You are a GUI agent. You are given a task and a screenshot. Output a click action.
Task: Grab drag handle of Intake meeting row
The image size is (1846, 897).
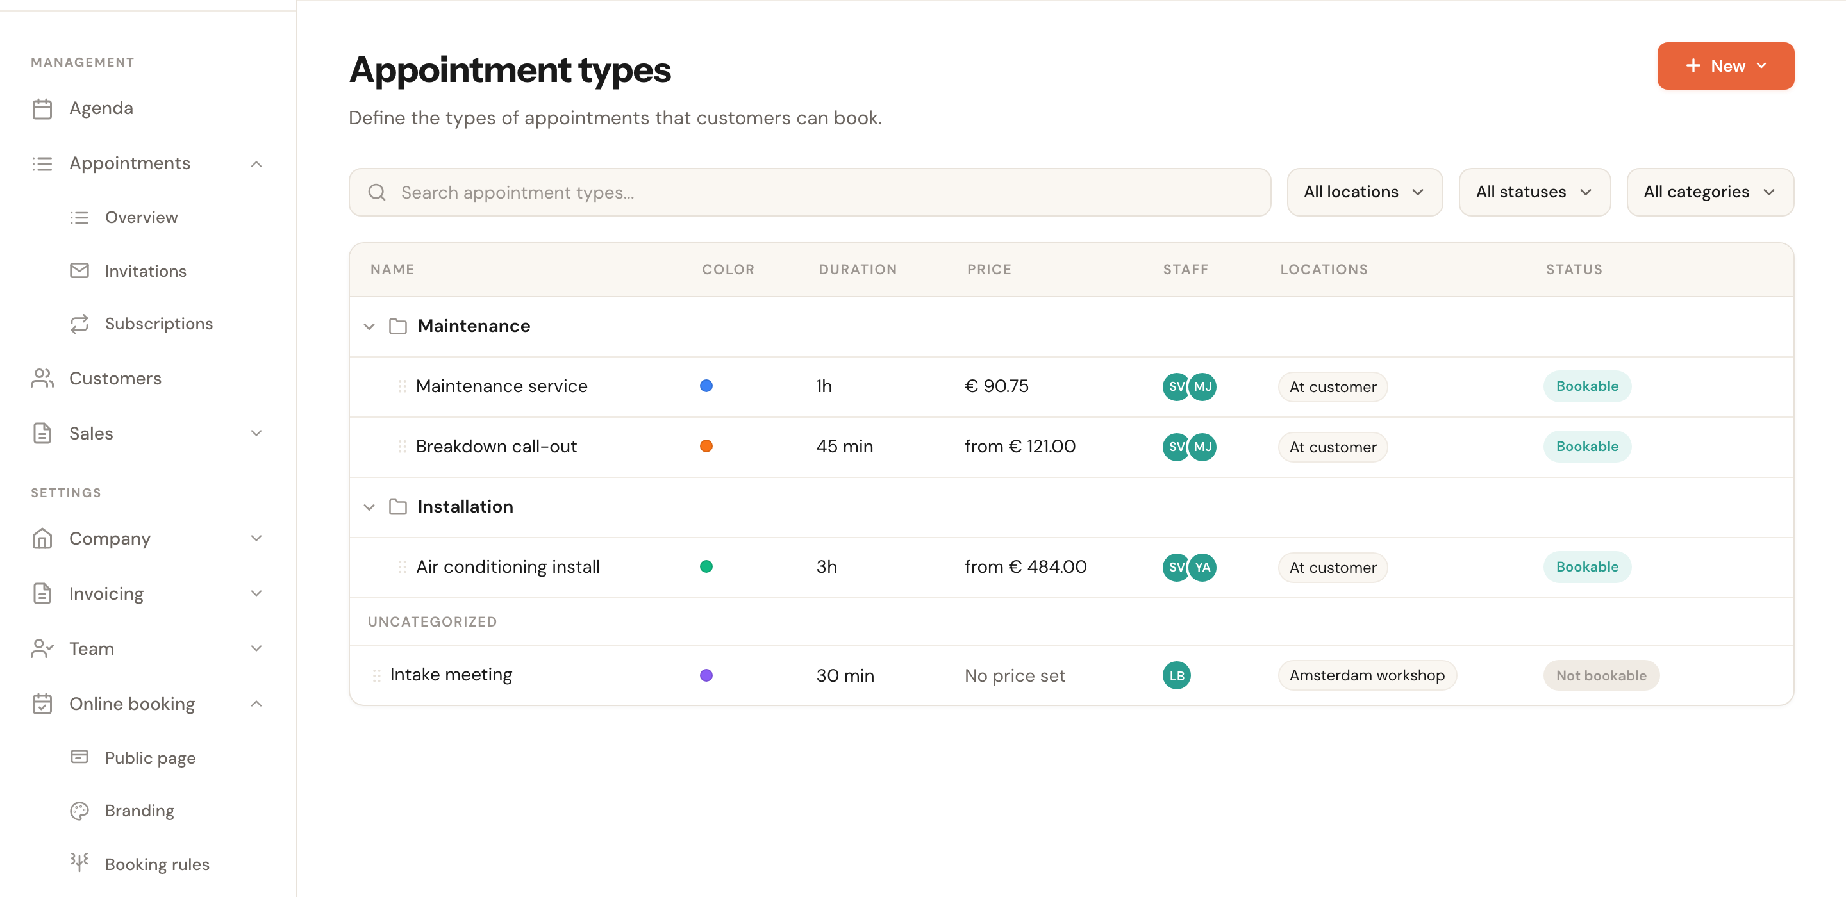376,675
